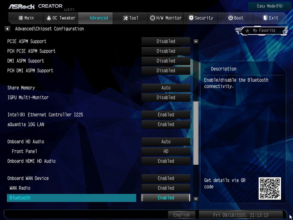The height and width of the screenshot is (220, 293).
Task: Click the date and time display
Action: (241, 215)
